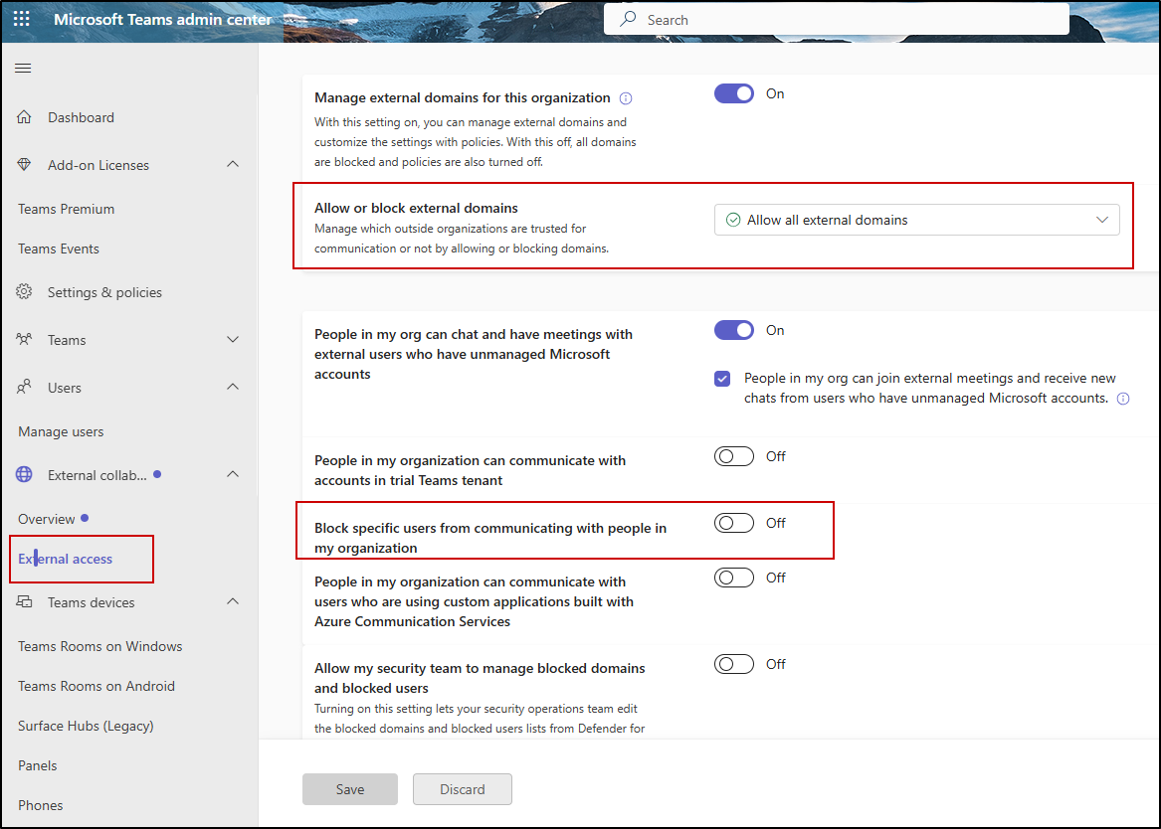Screen dimensions: 1161x829
Task: Click the Dashboard home icon
Action: [25, 117]
